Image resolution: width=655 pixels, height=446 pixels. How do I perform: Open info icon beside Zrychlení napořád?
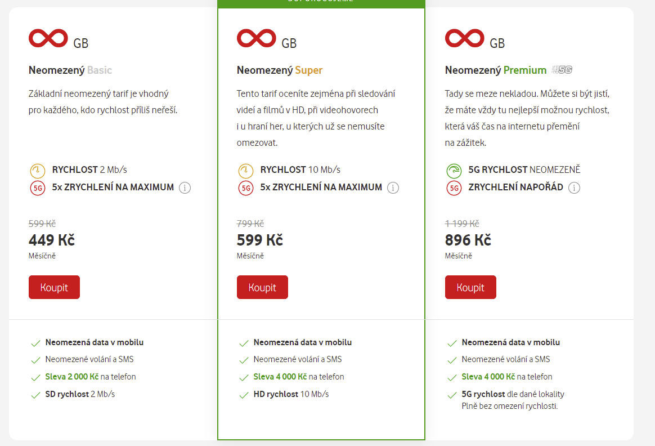574,188
